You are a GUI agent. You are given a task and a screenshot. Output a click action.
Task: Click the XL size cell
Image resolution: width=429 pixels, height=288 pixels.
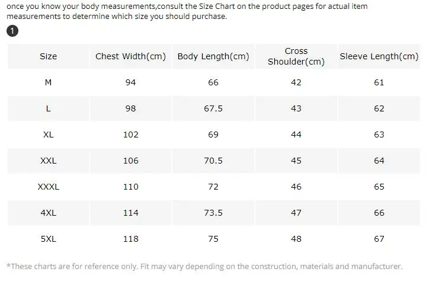pyautogui.click(x=49, y=135)
